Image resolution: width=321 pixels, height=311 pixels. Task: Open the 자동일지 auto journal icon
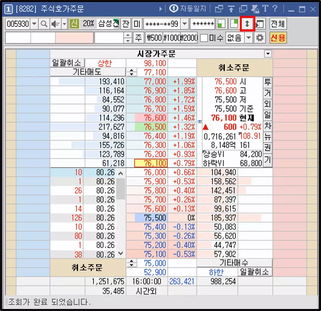point(174,9)
